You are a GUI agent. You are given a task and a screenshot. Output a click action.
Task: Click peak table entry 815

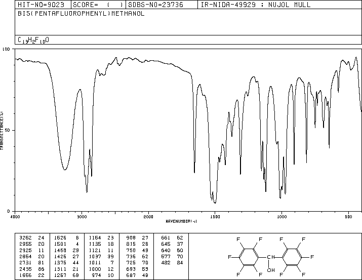(x=131, y=244)
